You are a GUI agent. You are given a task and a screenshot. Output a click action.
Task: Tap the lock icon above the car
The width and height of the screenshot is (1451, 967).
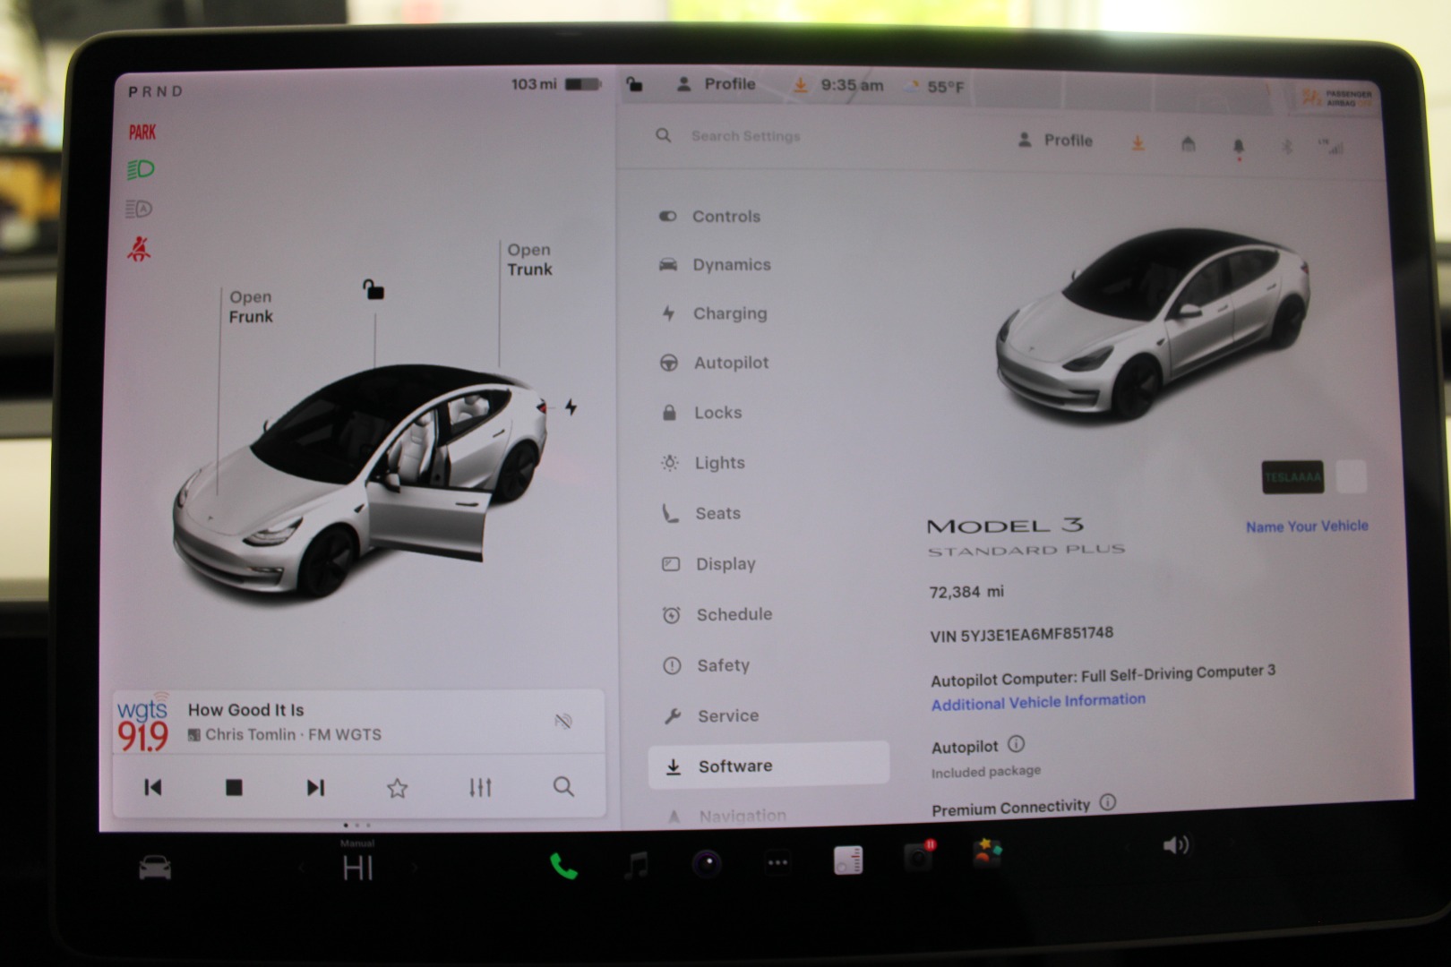pos(373,288)
